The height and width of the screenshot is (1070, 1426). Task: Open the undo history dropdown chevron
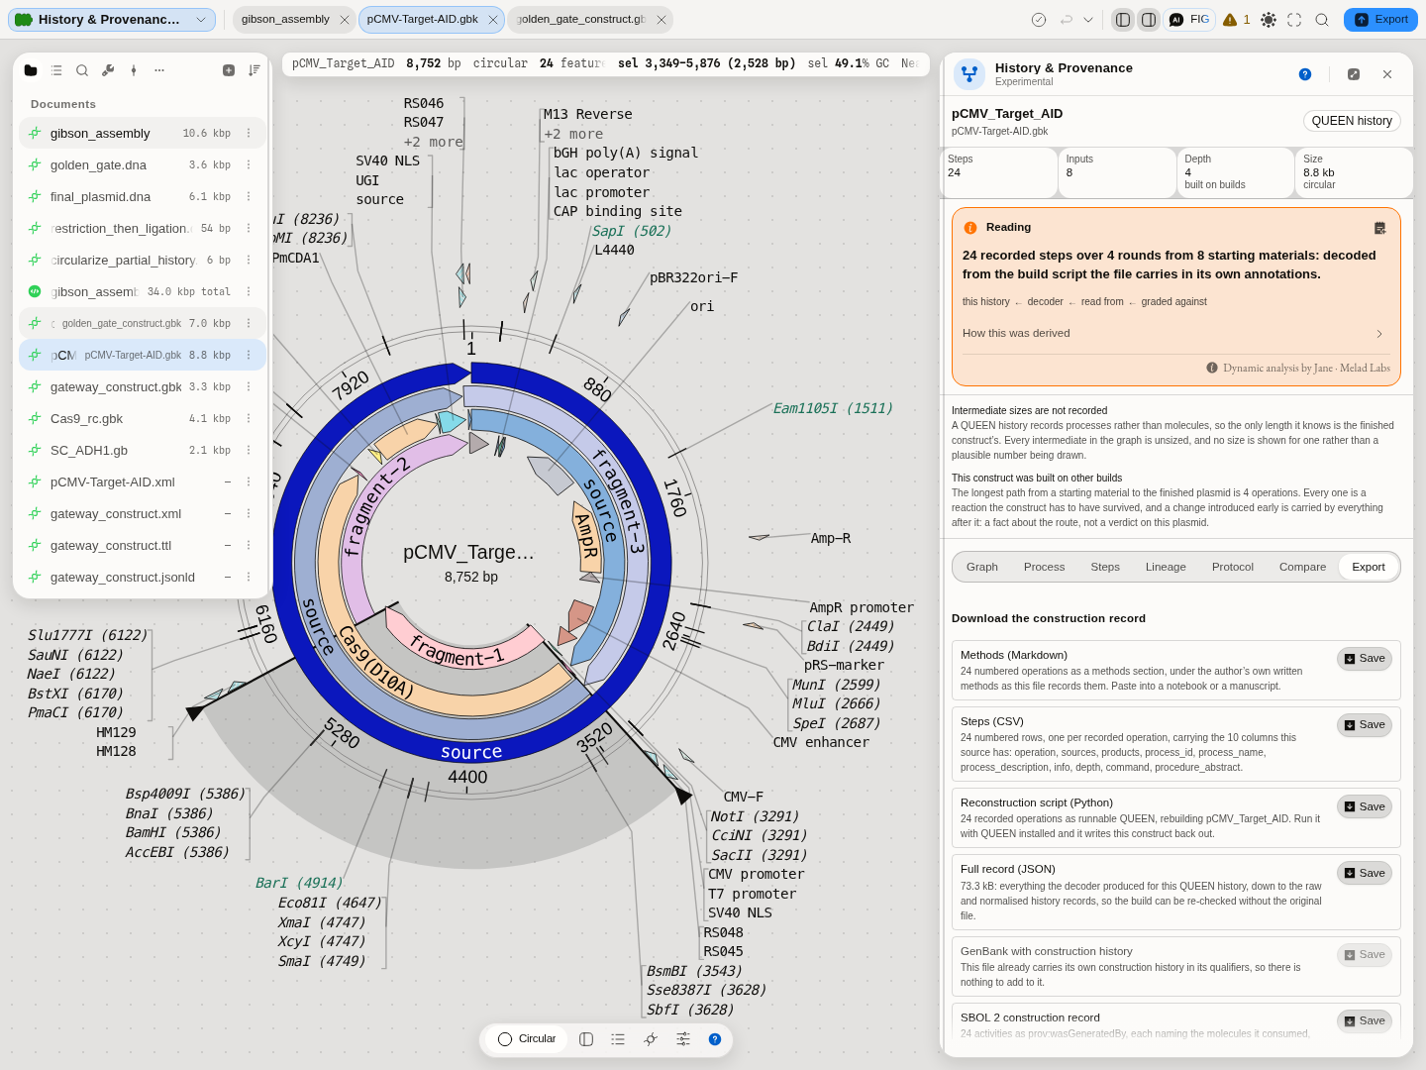1088,20
